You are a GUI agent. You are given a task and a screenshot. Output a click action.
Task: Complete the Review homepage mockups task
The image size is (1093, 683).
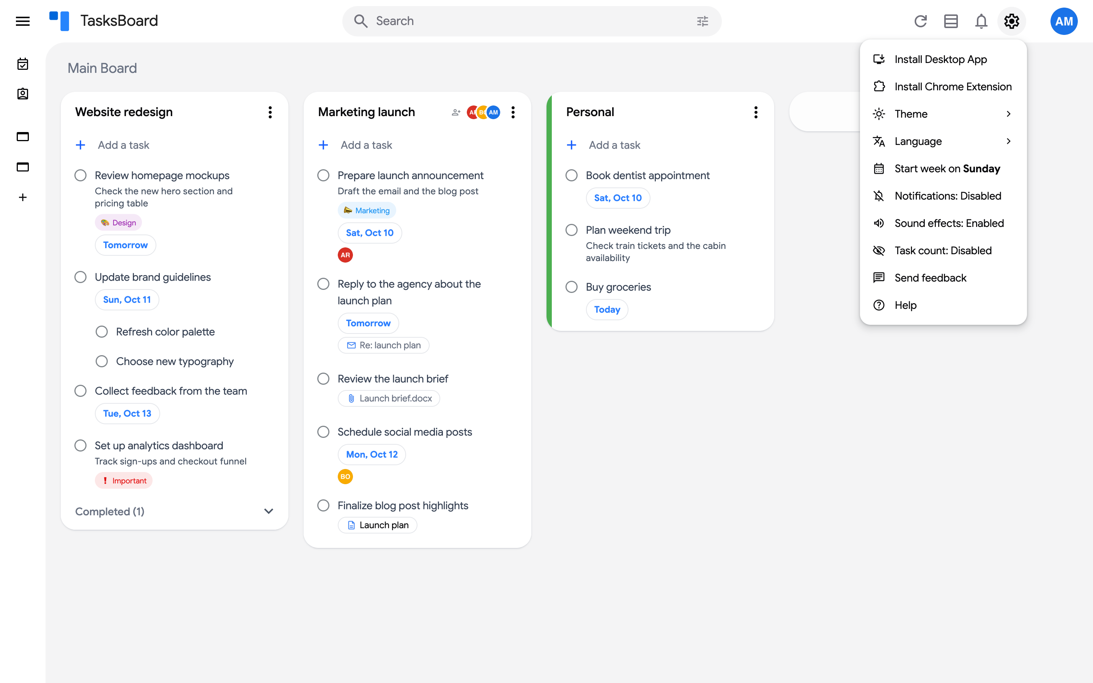pyautogui.click(x=80, y=175)
